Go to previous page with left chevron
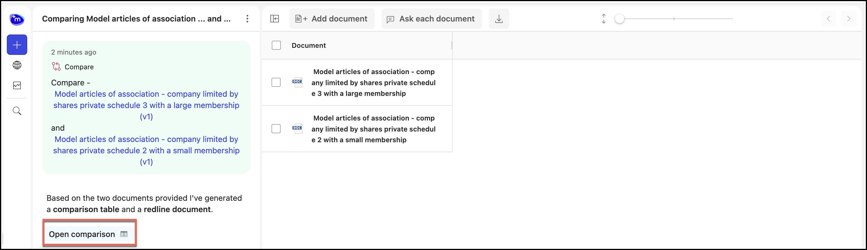Viewport: 867px width, 250px height. (x=829, y=19)
